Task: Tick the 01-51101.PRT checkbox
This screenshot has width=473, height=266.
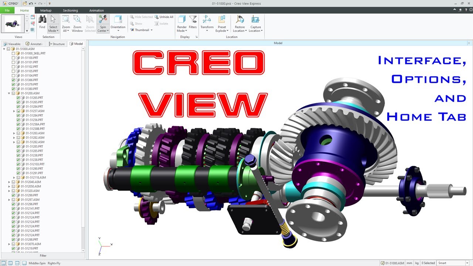Action: [13, 62]
